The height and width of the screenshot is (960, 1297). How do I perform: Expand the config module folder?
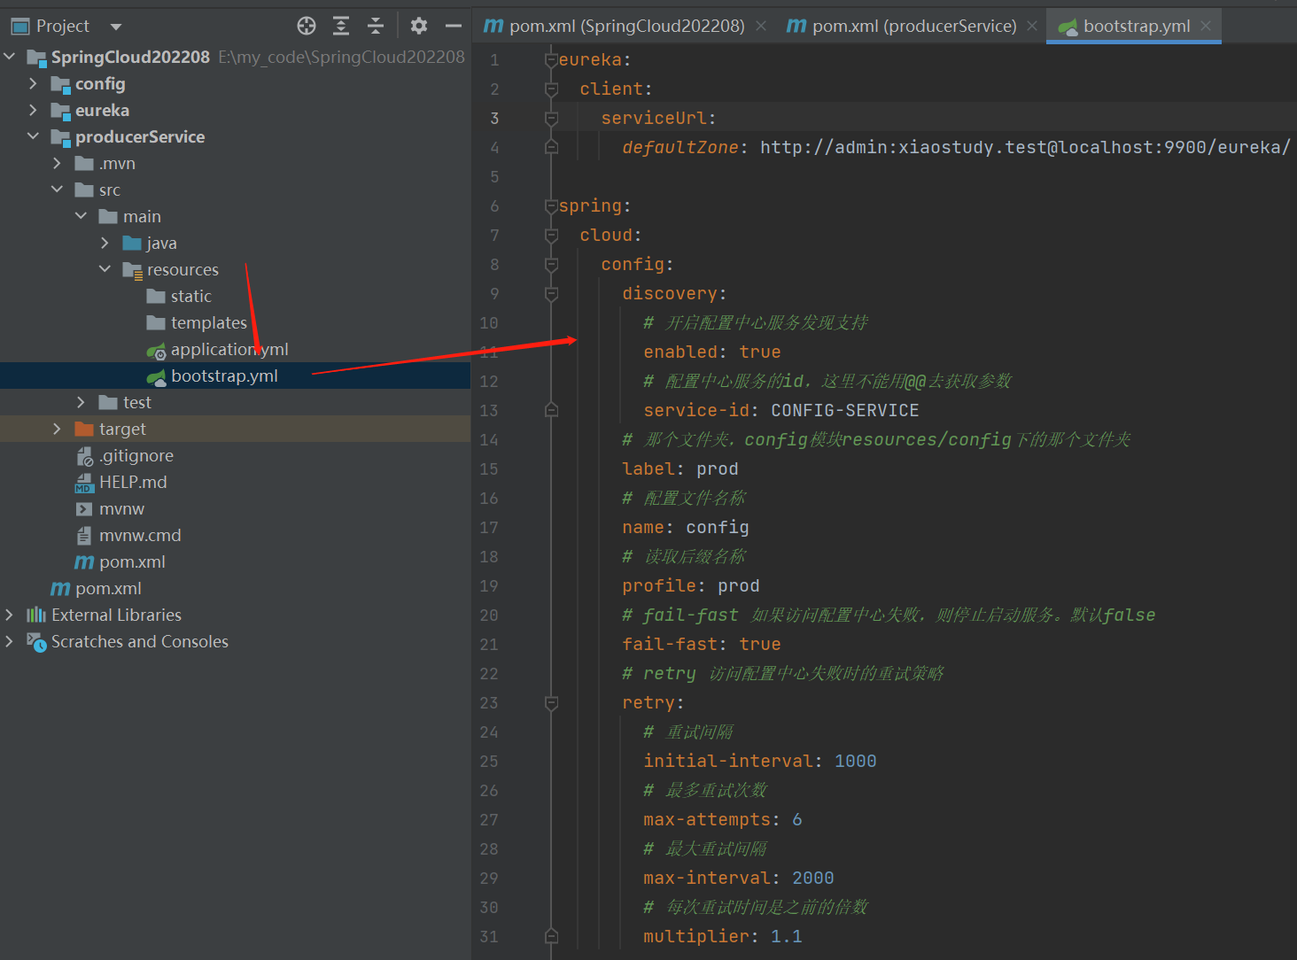coord(34,83)
